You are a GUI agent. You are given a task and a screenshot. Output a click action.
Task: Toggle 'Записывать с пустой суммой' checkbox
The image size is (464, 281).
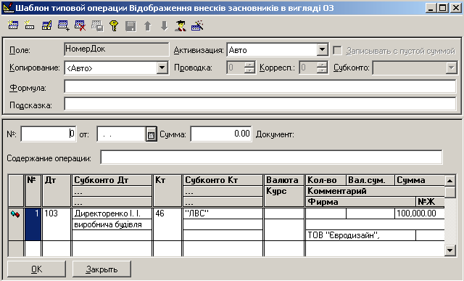coord(337,50)
